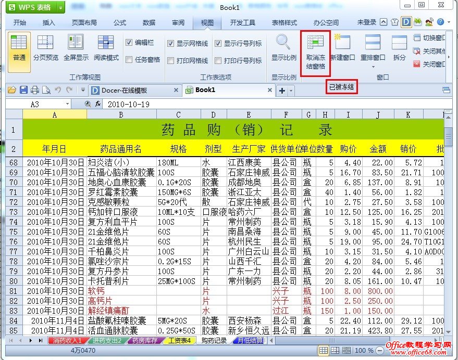Expand dropdown next to new tab plus
The image size is (458, 360).
tap(291, 91)
